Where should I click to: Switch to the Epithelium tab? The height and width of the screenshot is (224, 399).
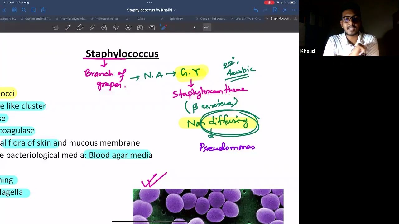click(x=176, y=19)
